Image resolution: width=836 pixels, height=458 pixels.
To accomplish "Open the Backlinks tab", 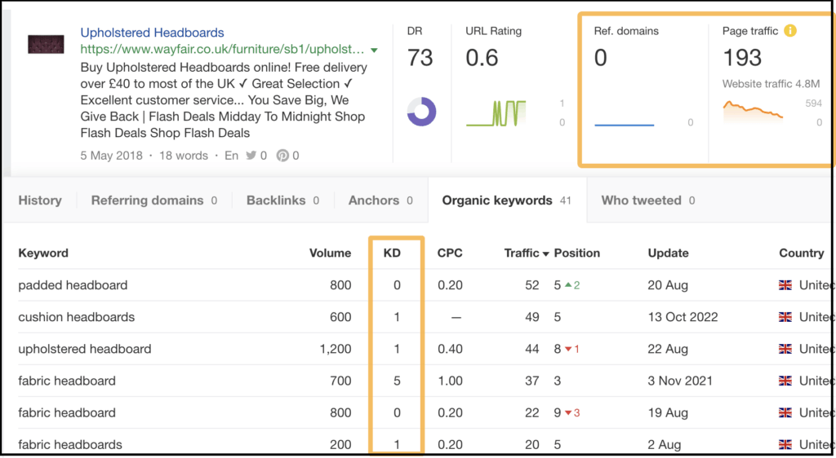I will pyautogui.click(x=282, y=200).
